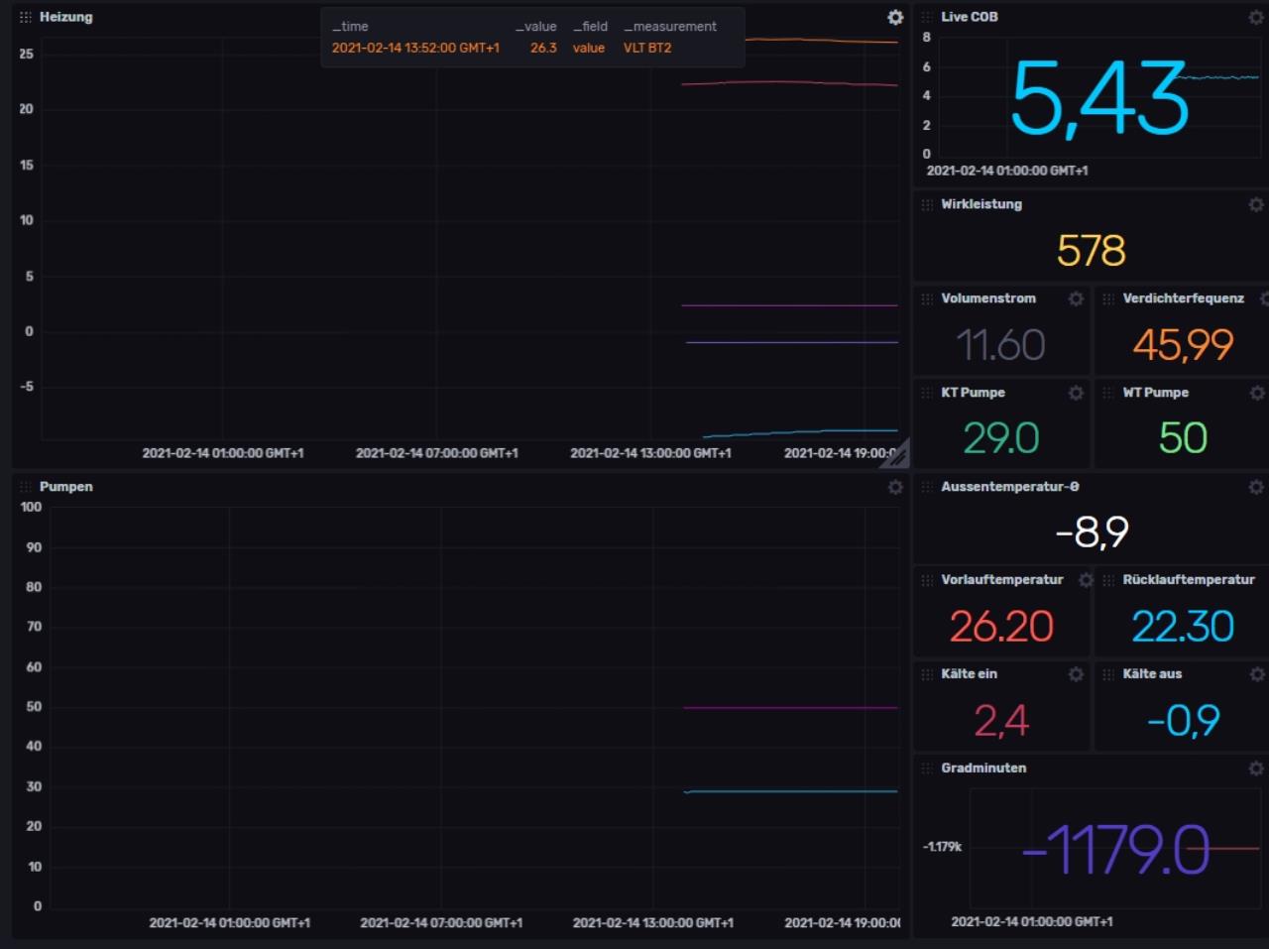Click the Kälte aus value -0,9
1269x949 pixels.
coord(1183,721)
